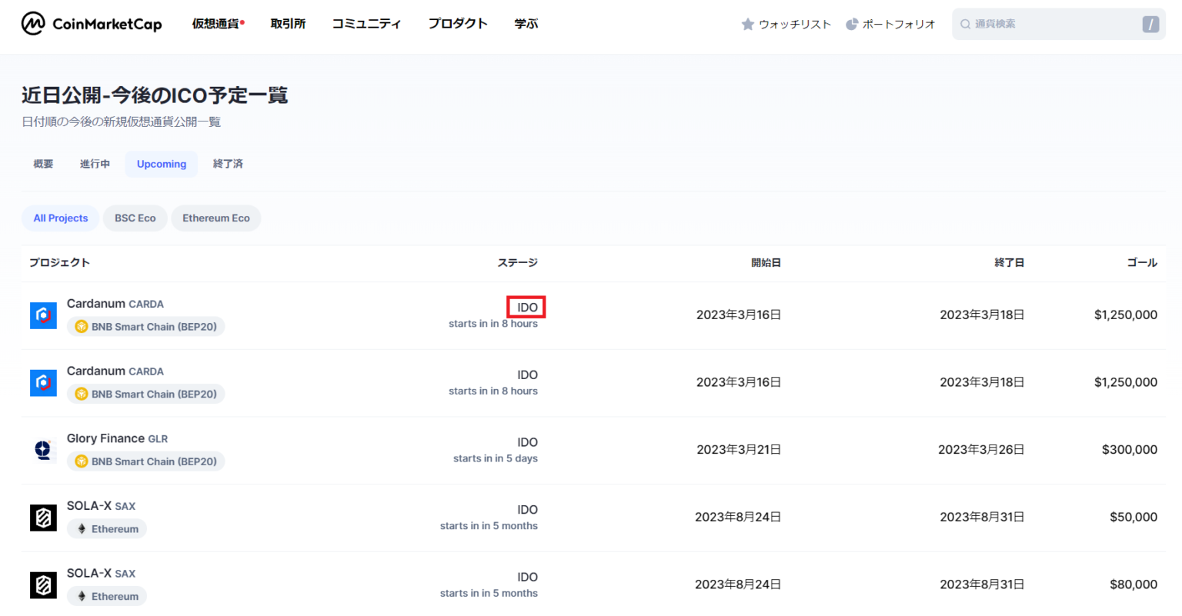This screenshot has height=616, width=1182.
Task: Switch to the 終了済 tab
Action: pos(228,164)
